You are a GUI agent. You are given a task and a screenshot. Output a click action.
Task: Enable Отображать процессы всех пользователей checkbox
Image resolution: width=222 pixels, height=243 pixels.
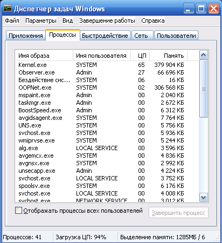(x=18, y=211)
